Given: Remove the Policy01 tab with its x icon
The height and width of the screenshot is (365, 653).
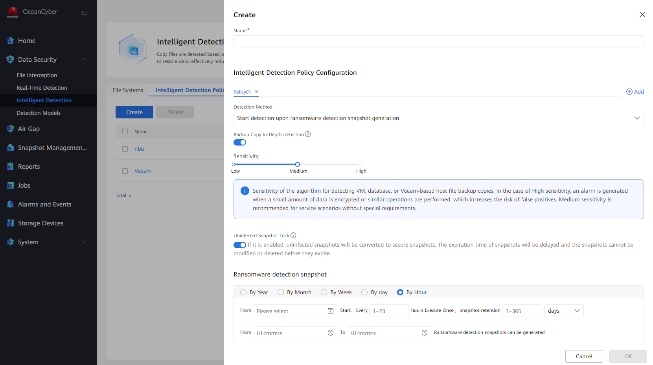Looking at the screenshot, I should (257, 92).
